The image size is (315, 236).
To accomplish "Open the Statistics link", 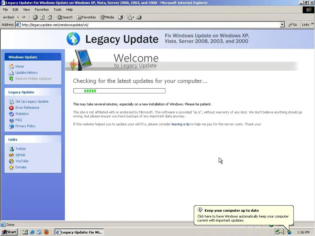I will click(22, 114).
